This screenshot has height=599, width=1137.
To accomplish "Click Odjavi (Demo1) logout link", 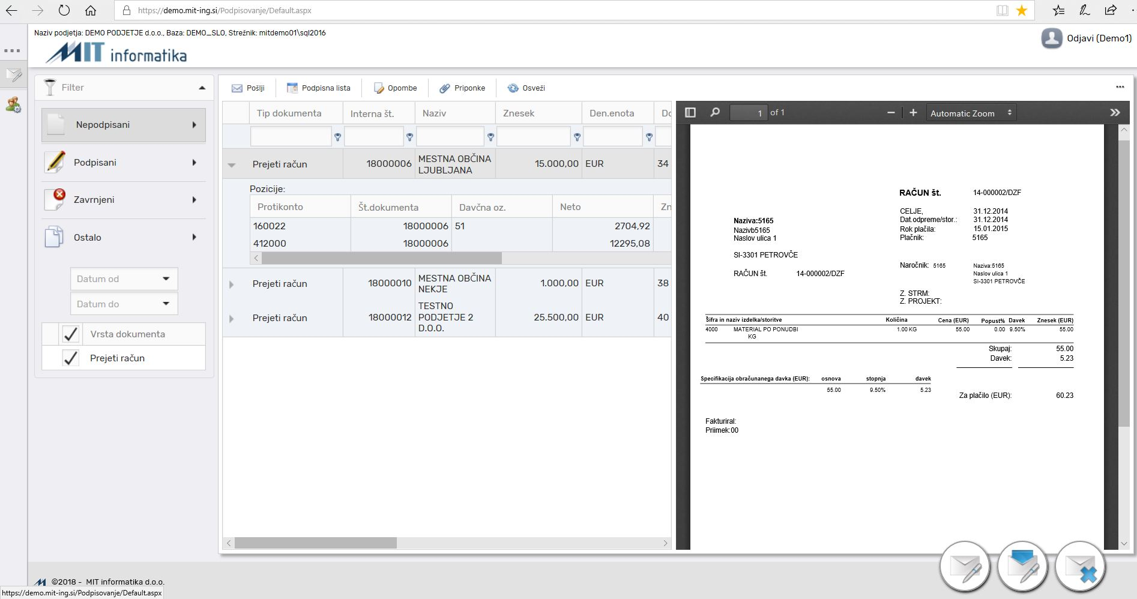I will tap(1098, 38).
